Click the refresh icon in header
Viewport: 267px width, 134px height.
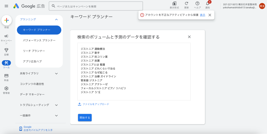pyautogui.click(x=186, y=4)
